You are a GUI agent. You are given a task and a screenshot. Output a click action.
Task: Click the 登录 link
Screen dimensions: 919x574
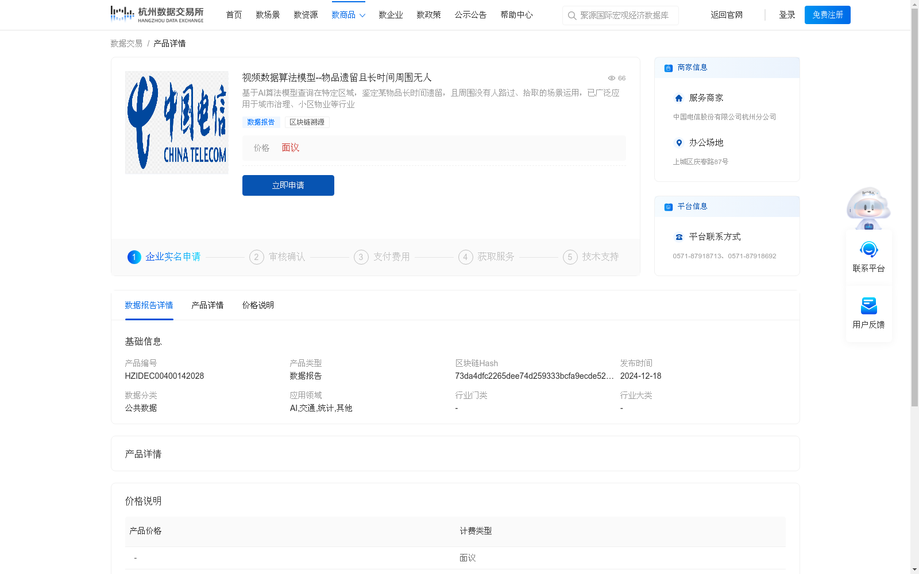(787, 15)
